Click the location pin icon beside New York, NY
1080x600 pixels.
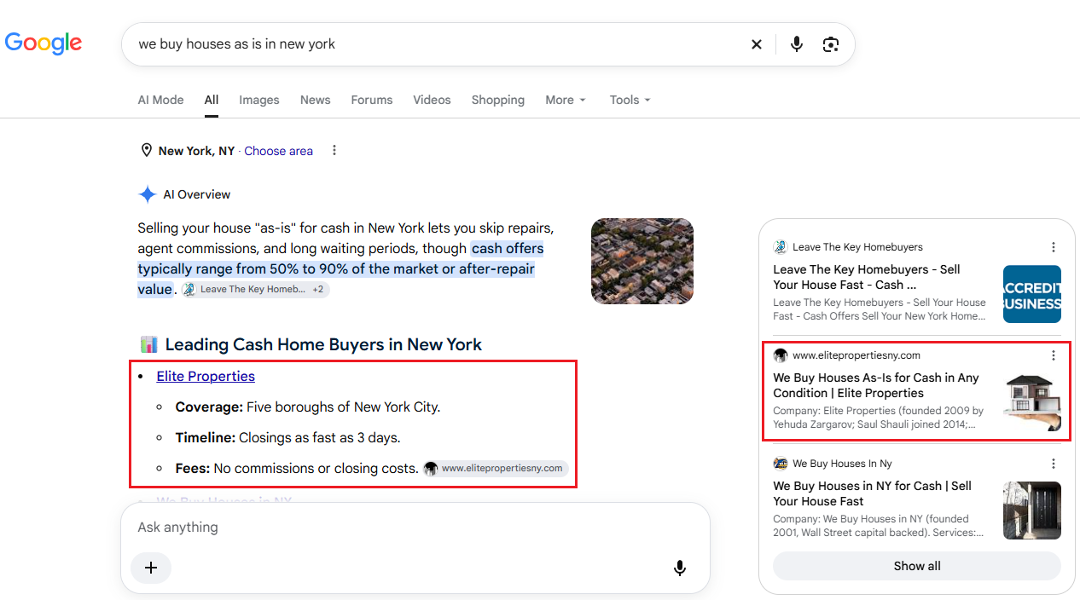tap(146, 151)
